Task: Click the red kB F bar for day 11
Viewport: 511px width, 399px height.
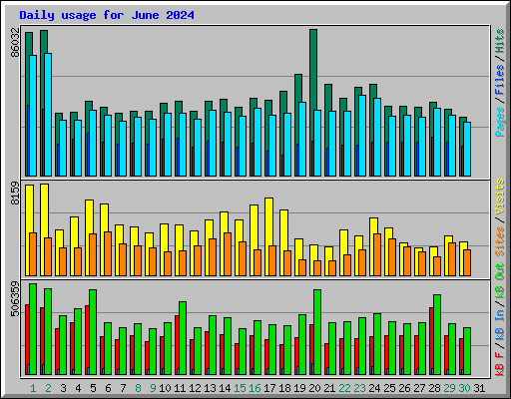Action: tap(177, 345)
